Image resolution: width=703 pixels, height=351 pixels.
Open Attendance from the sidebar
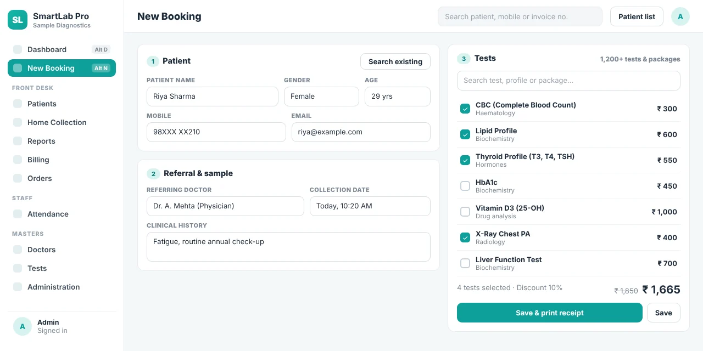coord(62,214)
